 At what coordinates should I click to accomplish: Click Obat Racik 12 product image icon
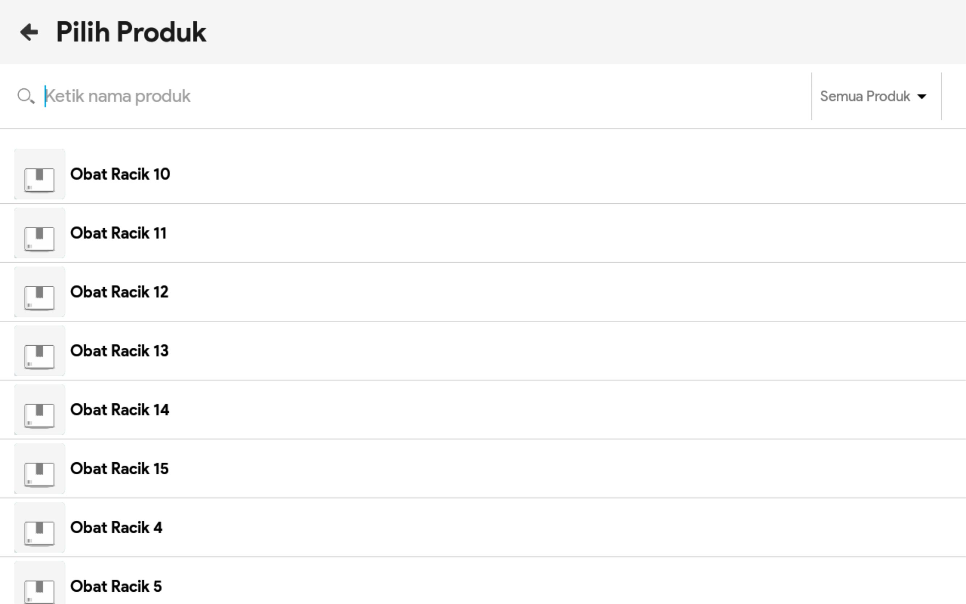point(39,292)
